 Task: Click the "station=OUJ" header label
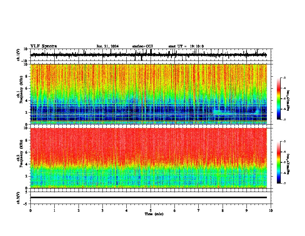[142, 46]
